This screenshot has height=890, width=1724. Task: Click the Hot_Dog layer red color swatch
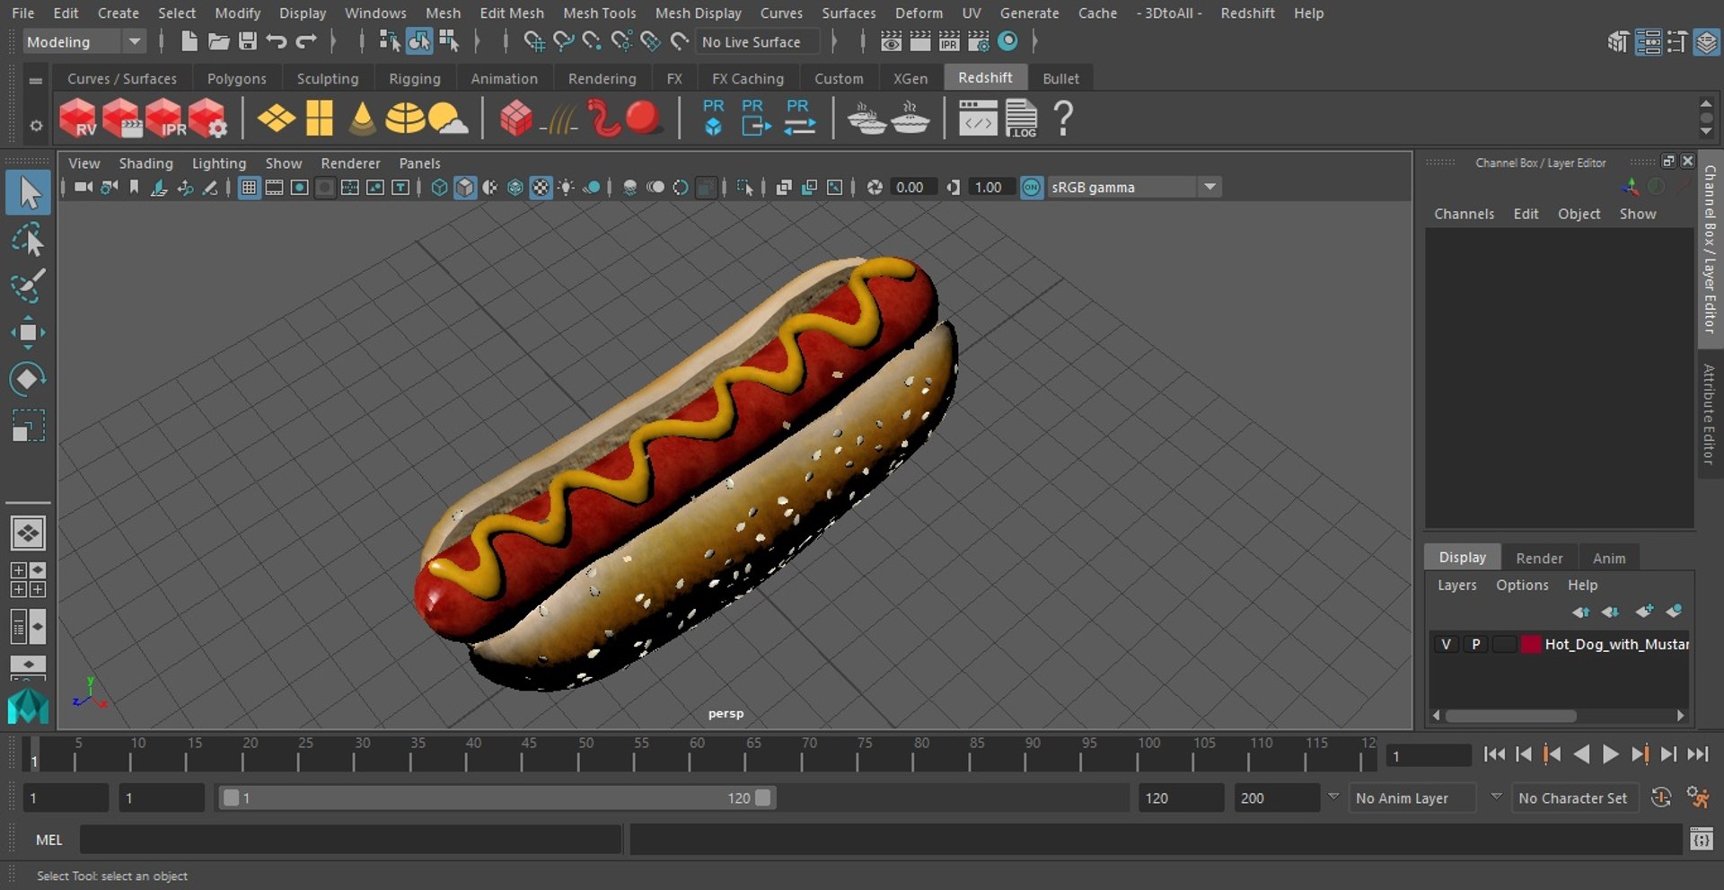click(x=1531, y=644)
